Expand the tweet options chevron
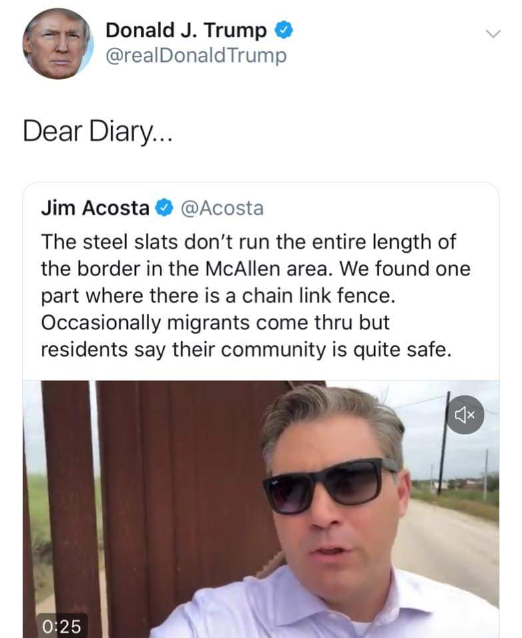The height and width of the screenshot is (638, 522). pyautogui.click(x=493, y=33)
